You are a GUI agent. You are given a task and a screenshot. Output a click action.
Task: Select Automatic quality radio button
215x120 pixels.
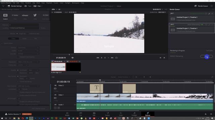tap(18, 70)
